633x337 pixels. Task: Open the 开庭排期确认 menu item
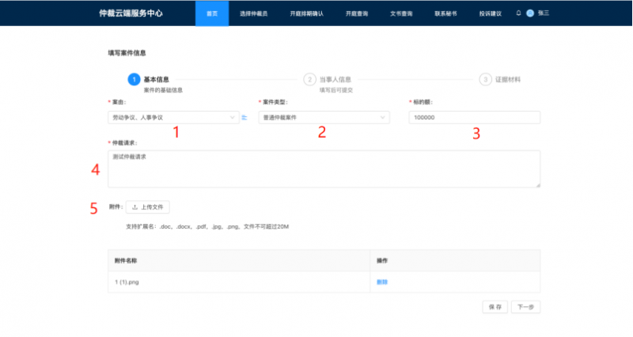(306, 13)
